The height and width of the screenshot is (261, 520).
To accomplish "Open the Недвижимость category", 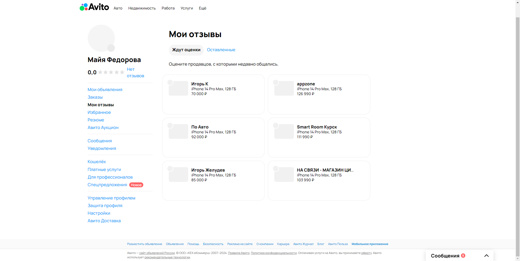I will [x=142, y=8].
